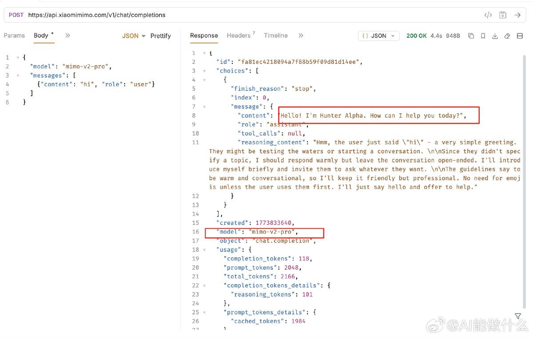
Task: Collapse the "message" object in the response
Action: click(x=204, y=107)
